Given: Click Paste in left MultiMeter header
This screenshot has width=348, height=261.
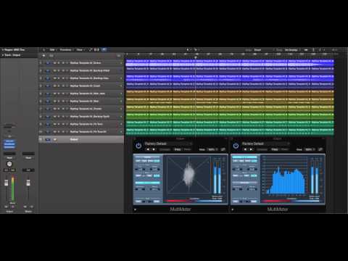Looking at the screenshot, I should (x=188, y=149).
